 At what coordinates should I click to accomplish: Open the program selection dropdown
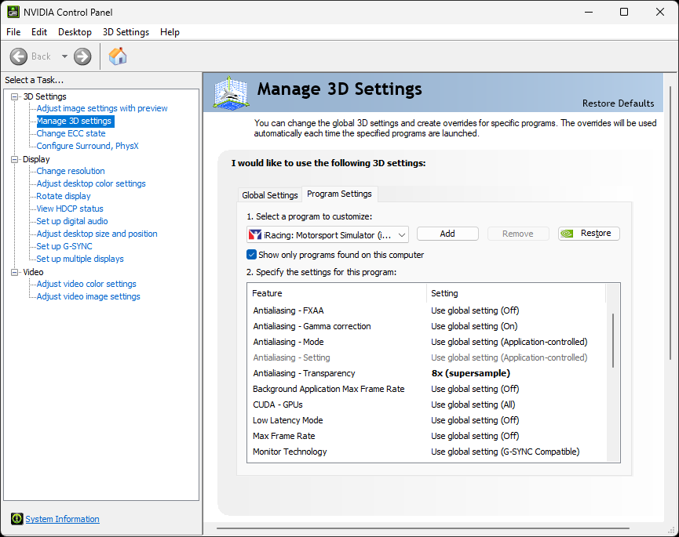(x=327, y=234)
